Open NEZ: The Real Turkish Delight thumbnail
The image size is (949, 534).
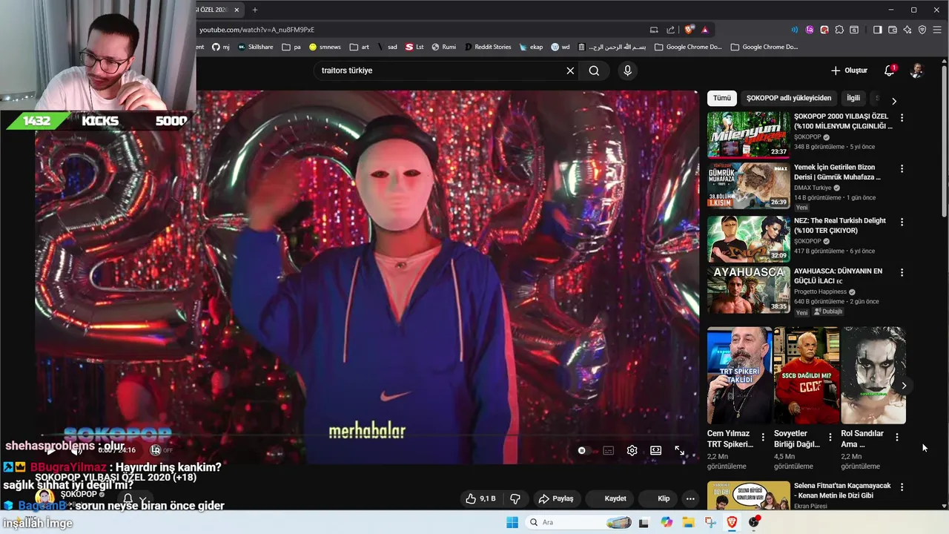[x=748, y=239]
